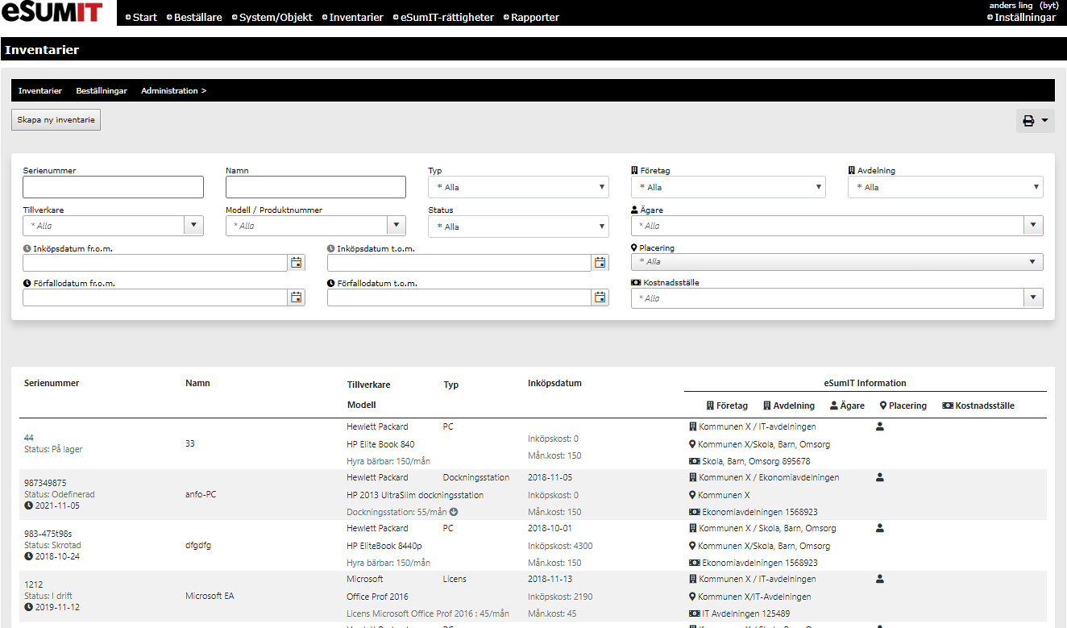Select the Inventarier sub-tab
1067x628 pixels.
click(x=40, y=91)
